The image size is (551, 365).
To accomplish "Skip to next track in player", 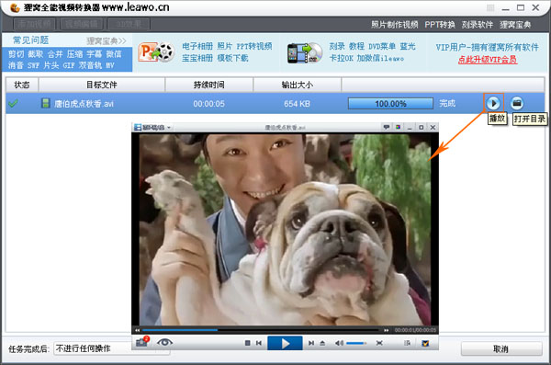I will coord(311,343).
